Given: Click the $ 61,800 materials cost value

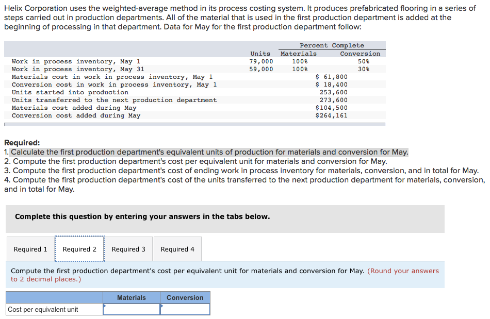Looking at the screenshot, I should tap(331, 77).
